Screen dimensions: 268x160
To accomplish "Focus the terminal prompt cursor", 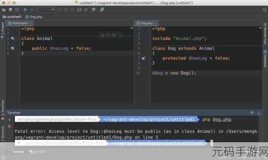I will pos(212,143).
